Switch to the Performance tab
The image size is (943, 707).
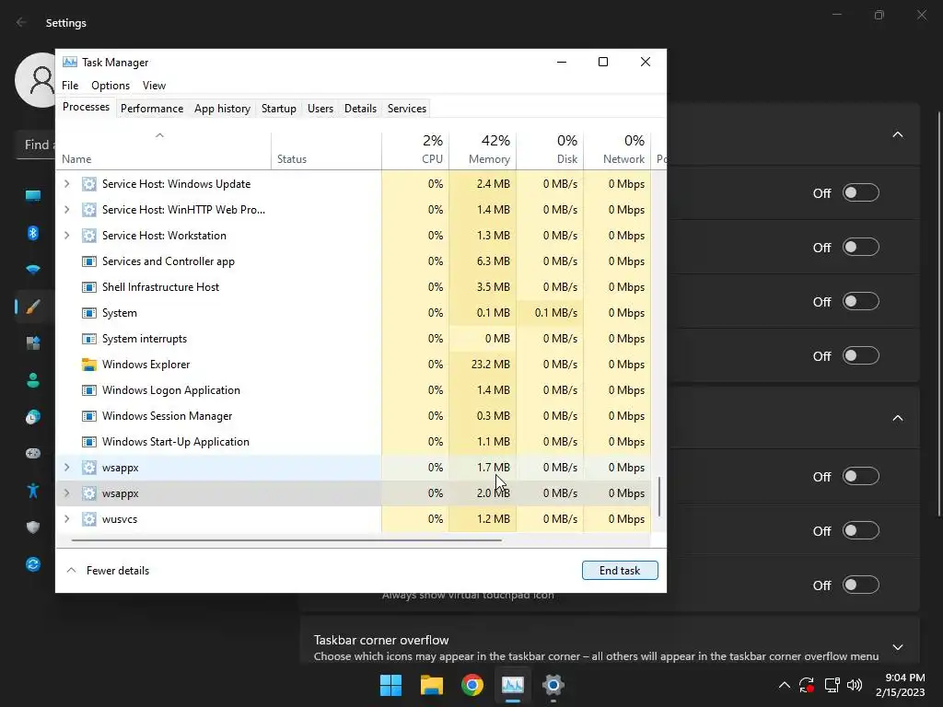coord(152,109)
